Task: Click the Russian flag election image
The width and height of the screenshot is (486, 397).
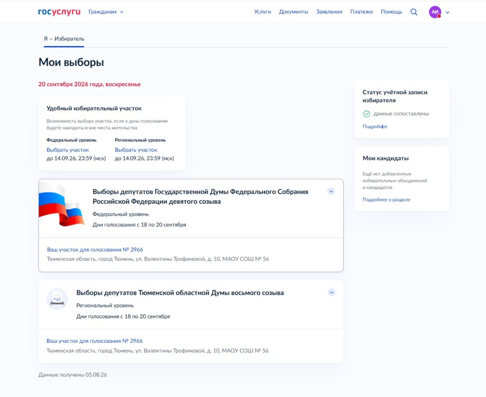Action: pyautogui.click(x=61, y=204)
